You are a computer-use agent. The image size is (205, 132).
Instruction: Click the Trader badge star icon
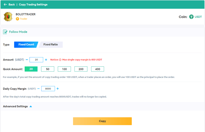(18, 19)
